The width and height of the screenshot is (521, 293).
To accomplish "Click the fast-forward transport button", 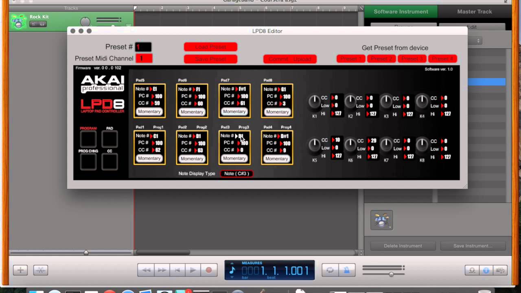I will coord(162,270).
